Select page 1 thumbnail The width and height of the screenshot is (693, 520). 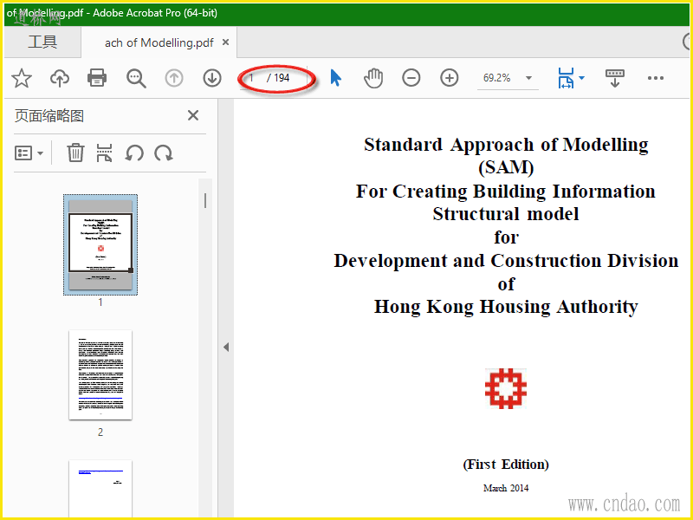point(100,244)
